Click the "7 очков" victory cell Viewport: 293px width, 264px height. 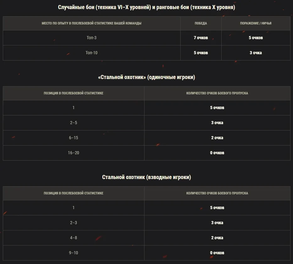[201, 38]
